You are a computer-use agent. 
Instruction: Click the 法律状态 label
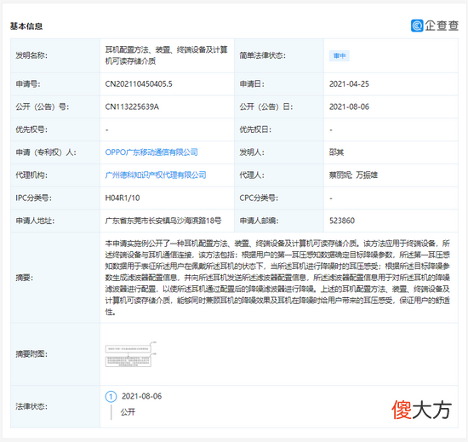[x=31, y=406]
